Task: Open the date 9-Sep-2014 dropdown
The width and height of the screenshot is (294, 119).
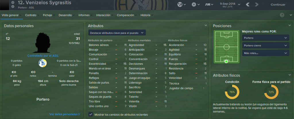Action: 230,5
